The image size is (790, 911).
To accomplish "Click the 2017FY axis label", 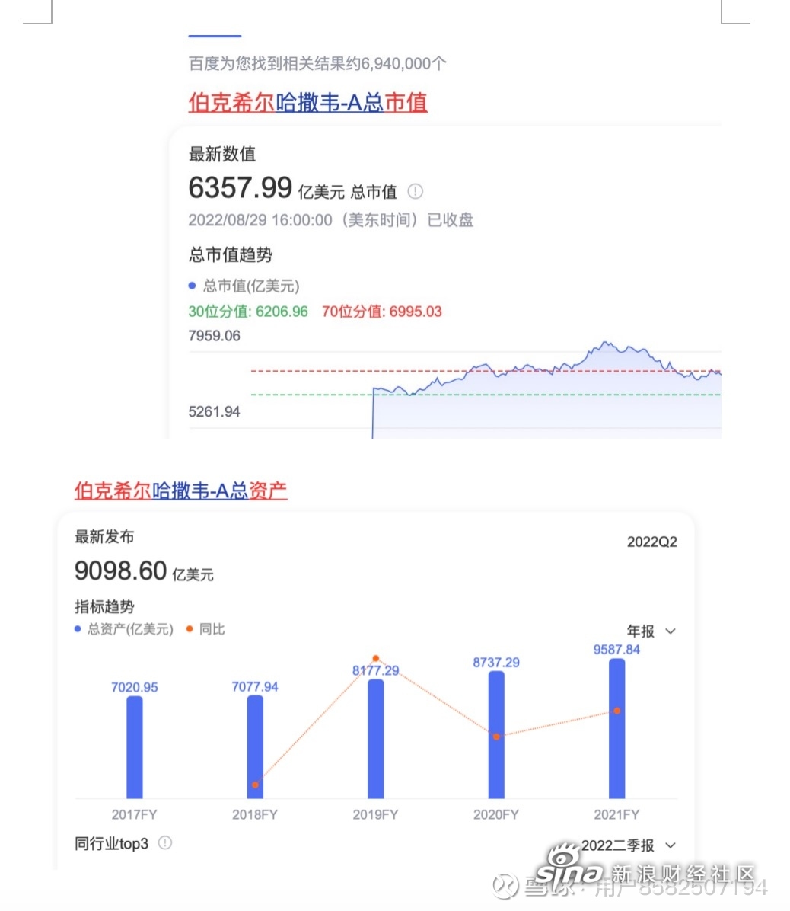I will tap(135, 814).
